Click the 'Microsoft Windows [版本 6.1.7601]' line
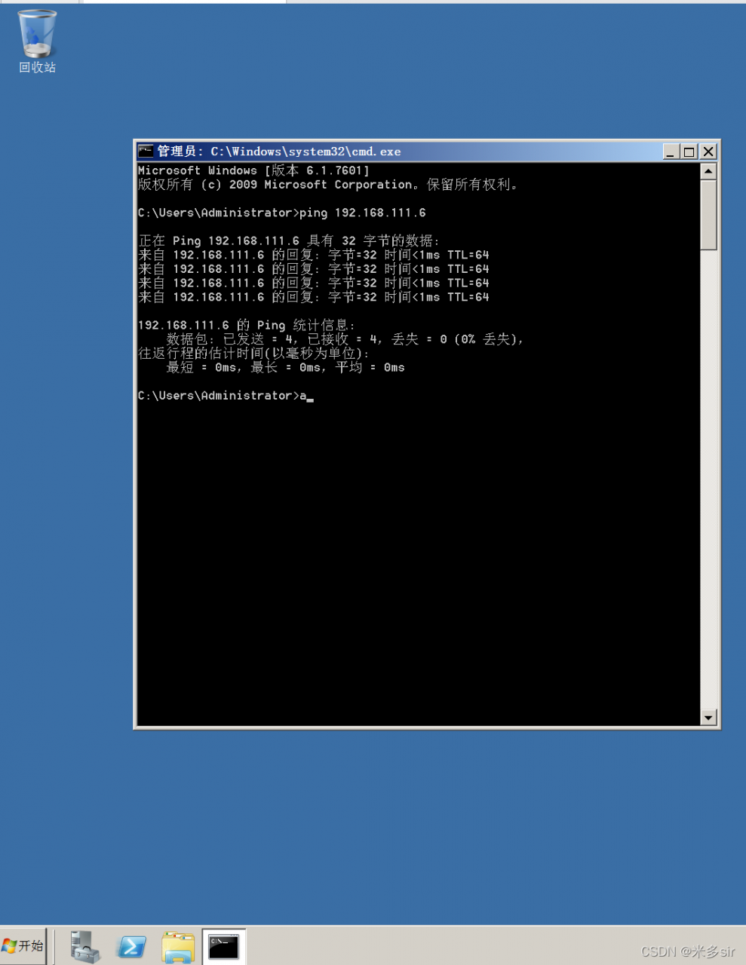The image size is (746, 965). (x=253, y=171)
